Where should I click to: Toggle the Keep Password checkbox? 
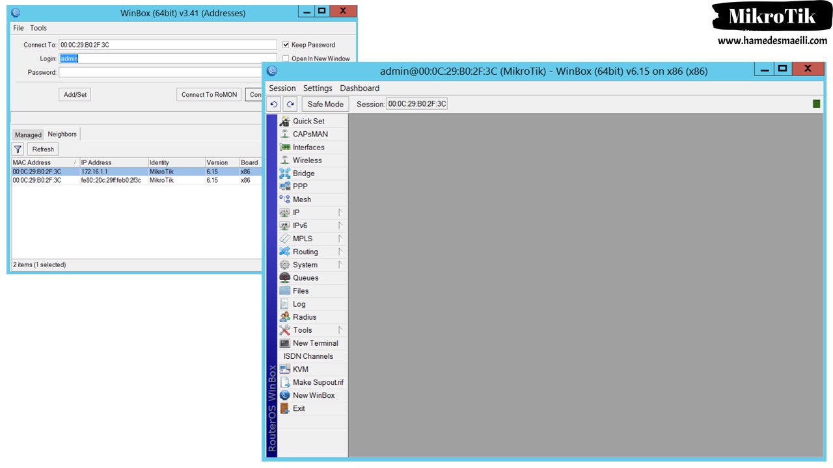coord(286,45)
